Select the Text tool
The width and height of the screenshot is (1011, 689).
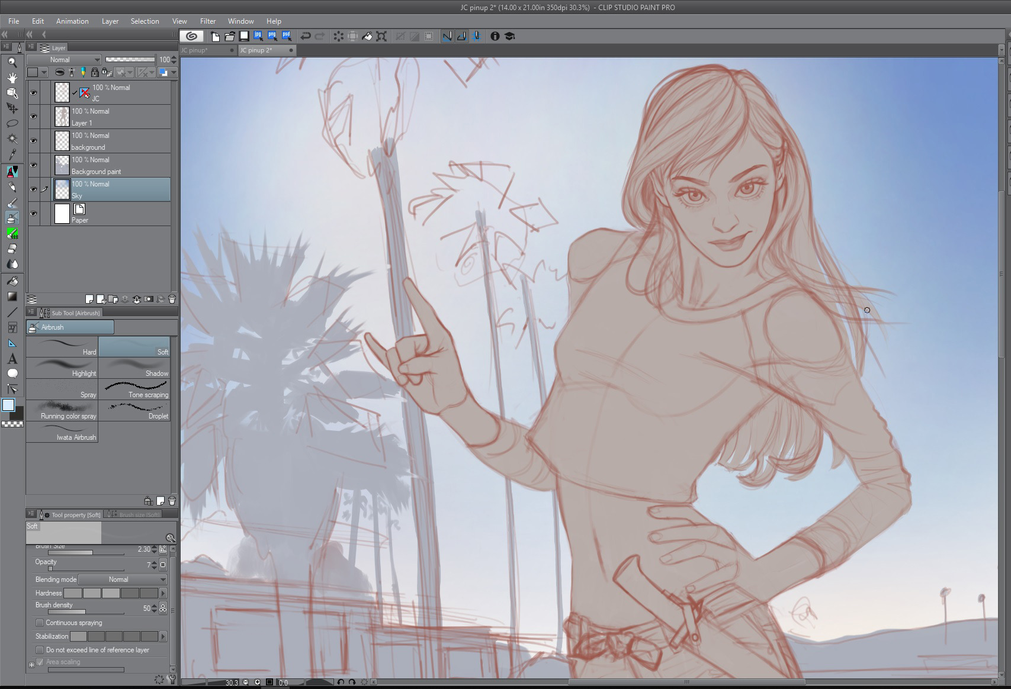pyautogui.click(x=12, y=359)
